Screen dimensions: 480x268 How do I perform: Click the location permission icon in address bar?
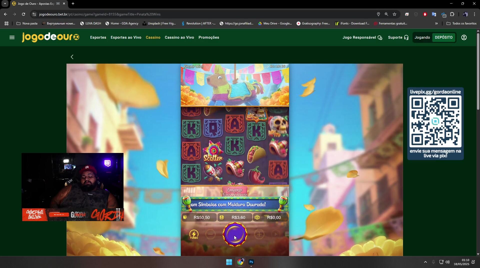pos(378,14)
